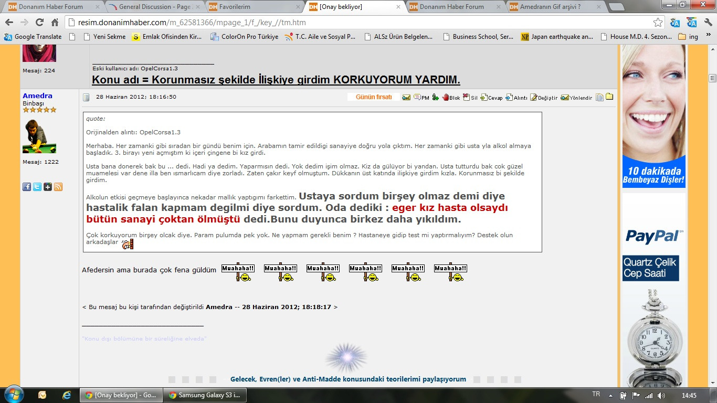The image size is (717, 403).
Task: Open the 'ing' bookmarks folder
Action: point(689,37)
